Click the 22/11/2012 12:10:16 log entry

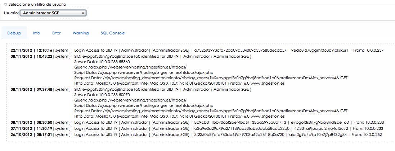(x=197, y=50)
